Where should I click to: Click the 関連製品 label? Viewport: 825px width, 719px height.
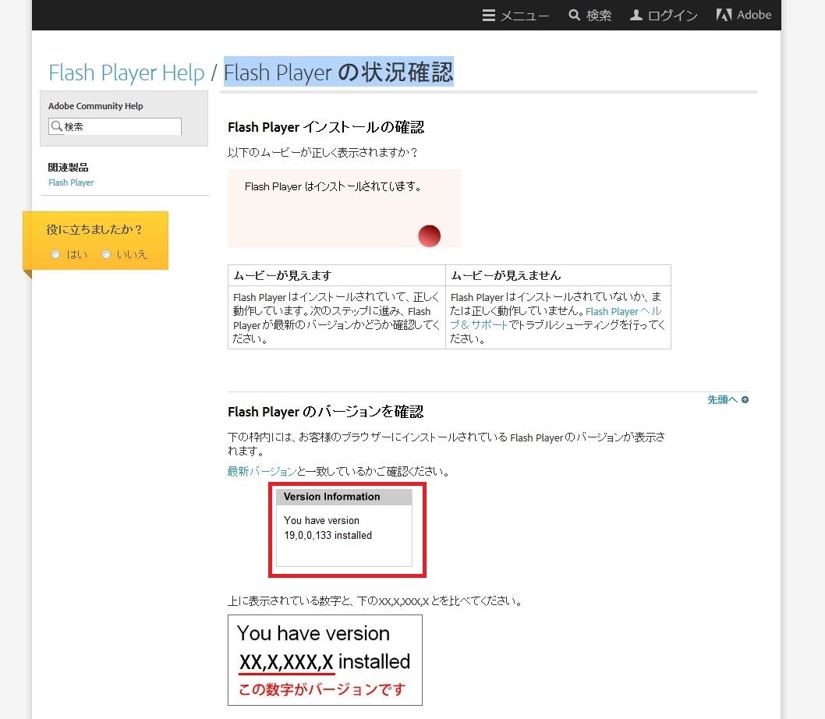coord(68,168)
